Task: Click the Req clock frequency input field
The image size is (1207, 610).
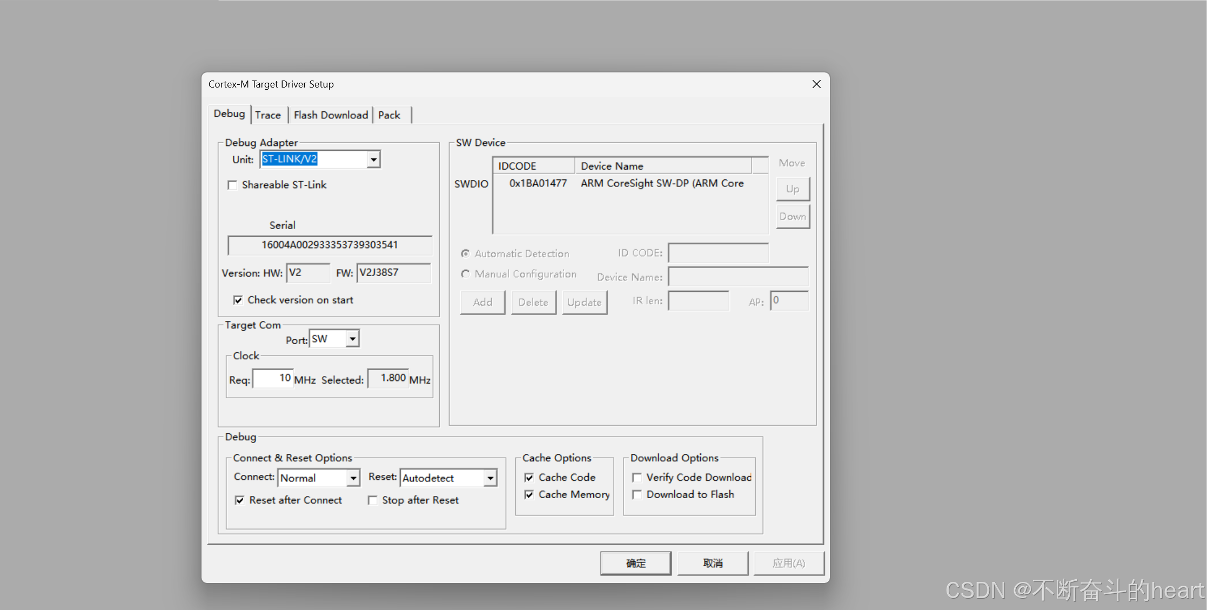Action: tap(272, 378)
